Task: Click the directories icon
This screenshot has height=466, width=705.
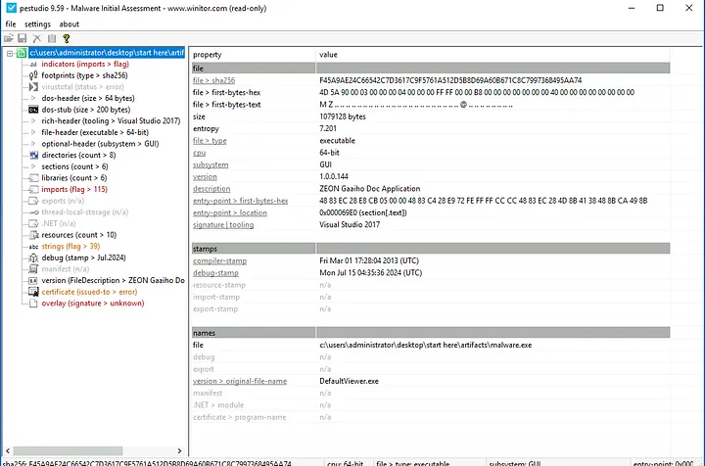Action: [x=33, y=155]
